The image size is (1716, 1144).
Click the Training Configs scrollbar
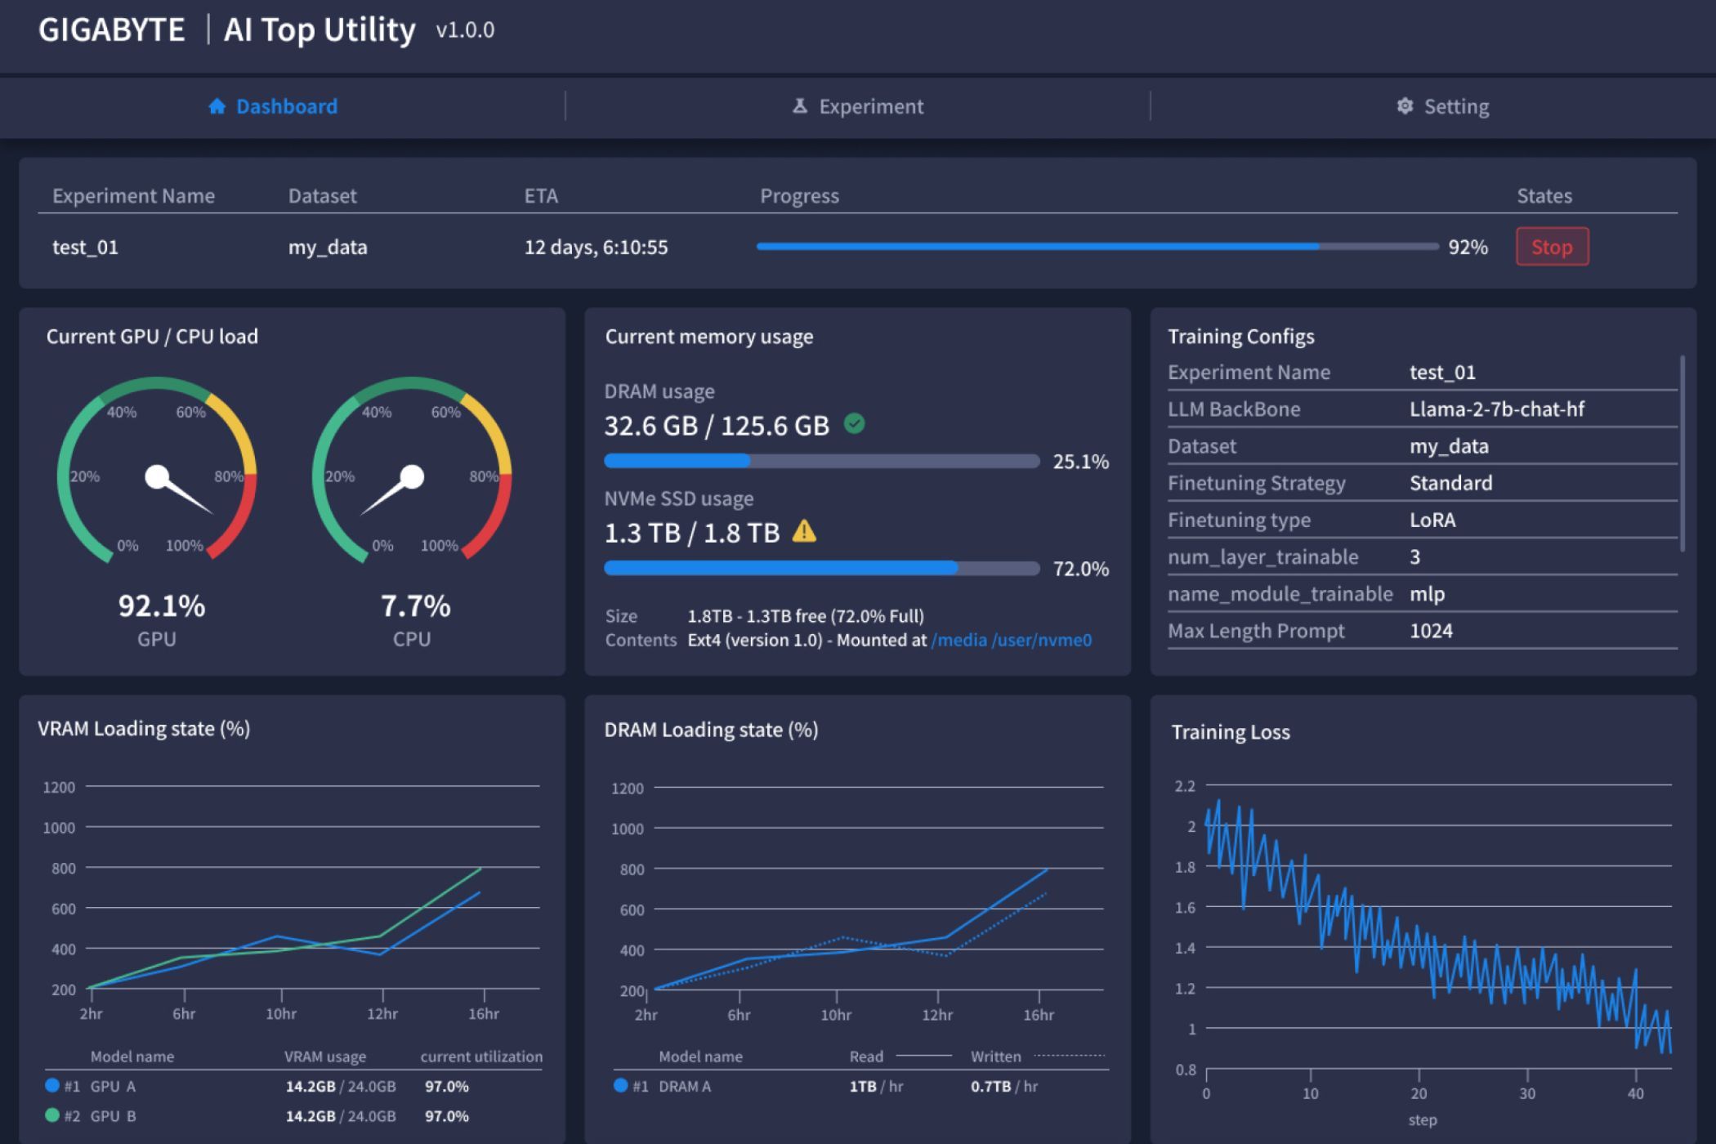1682,454
